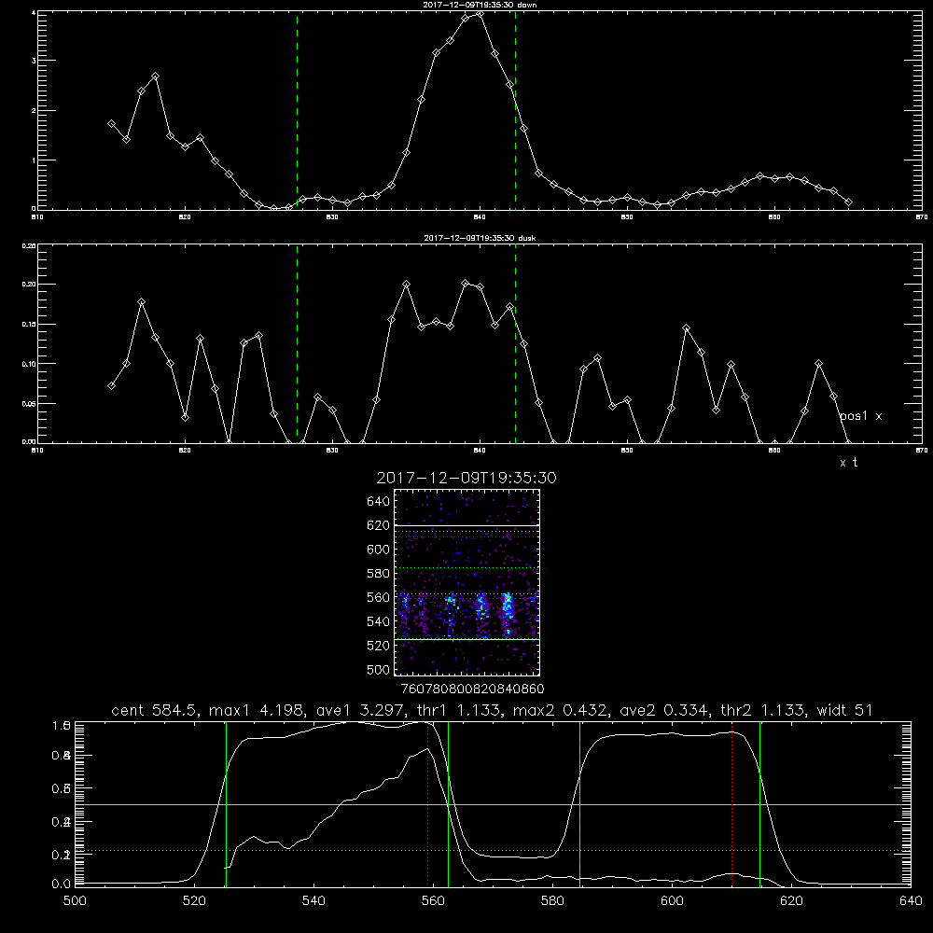Viewport: 933px width, 933px height.
Task: Click x-axis label 580 on bottom plot
Action: pos(552,901)
